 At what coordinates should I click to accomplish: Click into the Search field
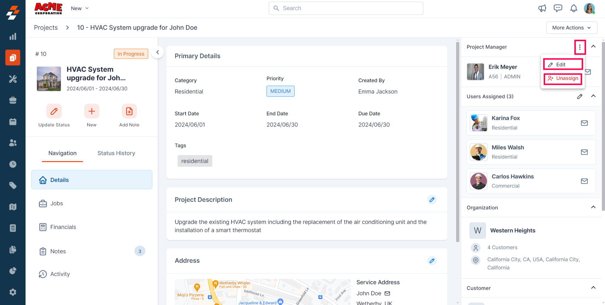pos(346,8)
